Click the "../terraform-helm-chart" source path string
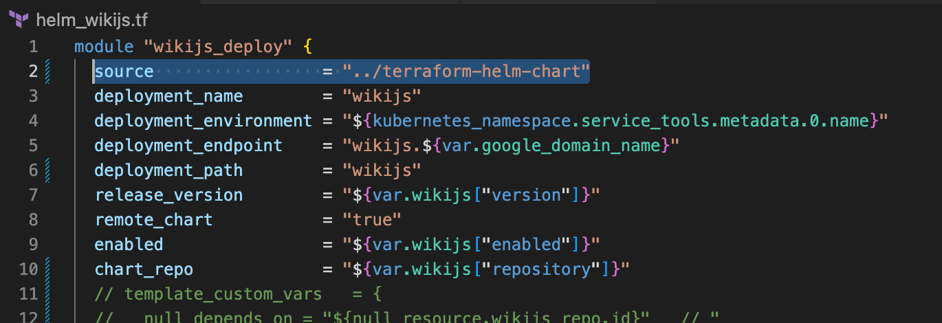 [x=467, y=71]
